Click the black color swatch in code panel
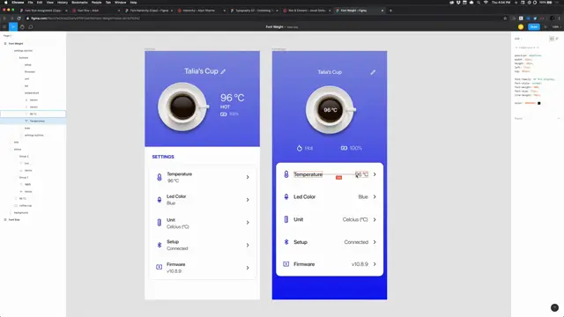The image size is (564, 317). click(x=538, y=103)
